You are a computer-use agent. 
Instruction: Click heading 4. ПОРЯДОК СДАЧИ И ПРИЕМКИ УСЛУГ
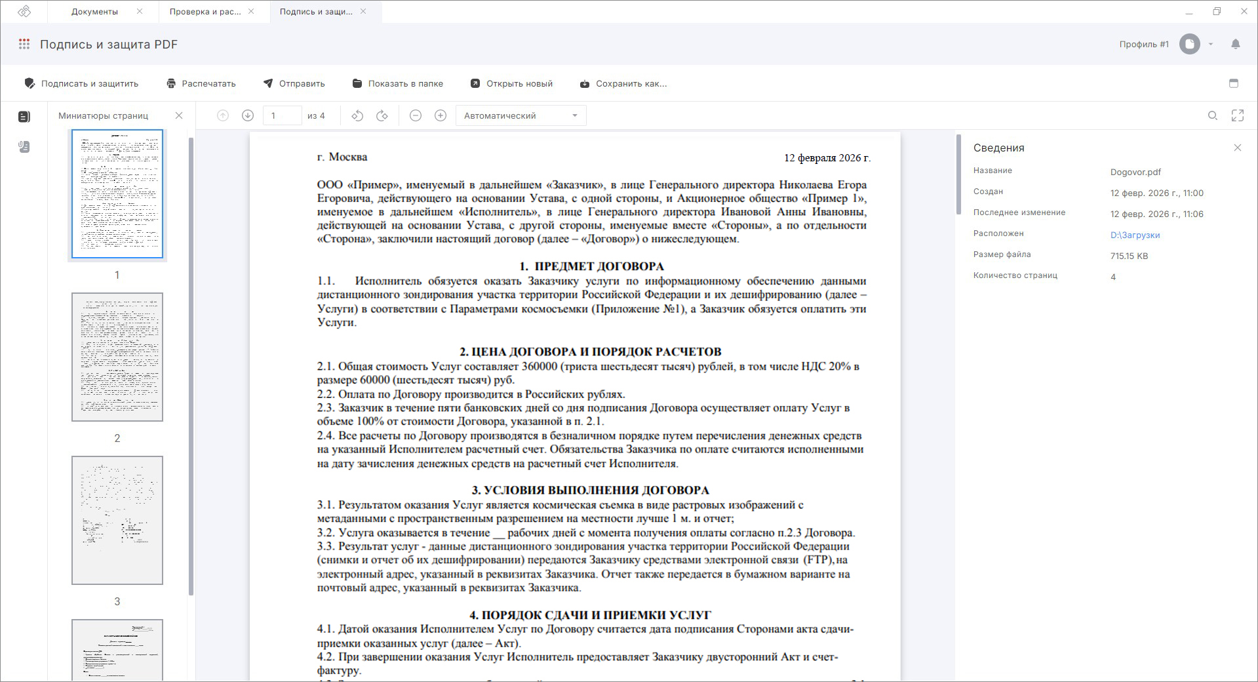[591, 615]
